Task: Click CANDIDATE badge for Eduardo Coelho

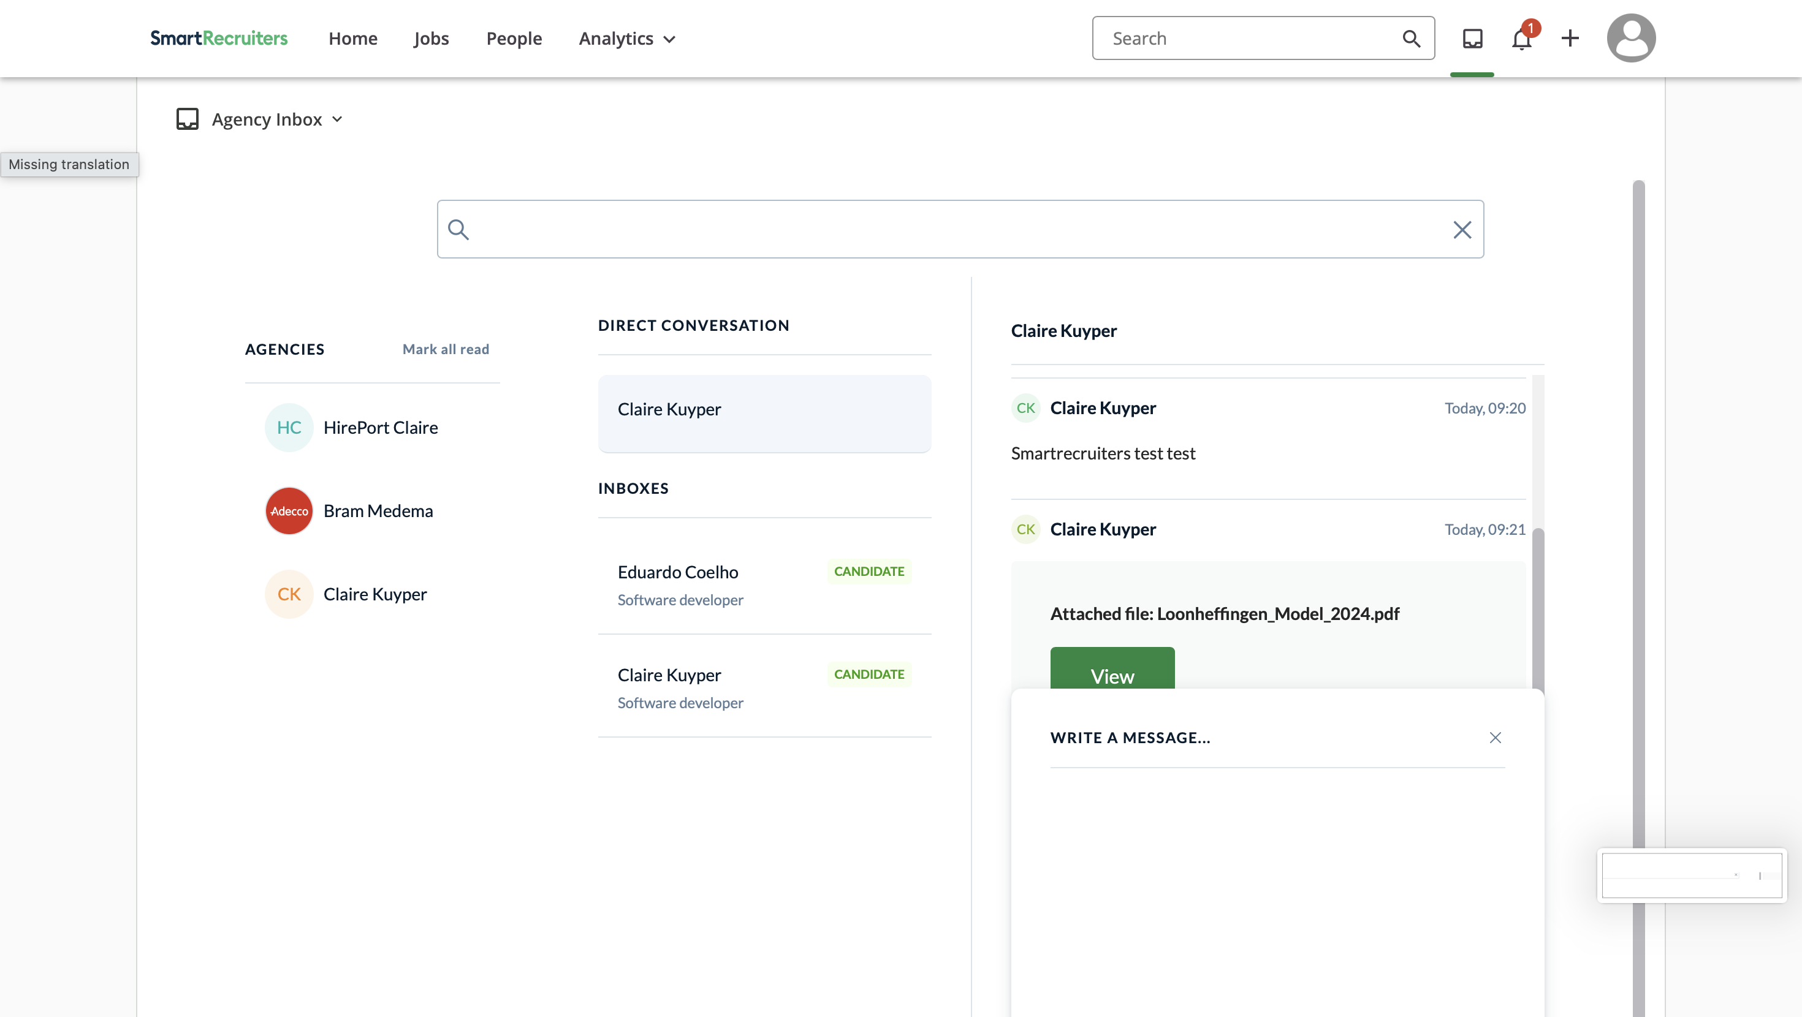Action: click(x=869, y=572)
